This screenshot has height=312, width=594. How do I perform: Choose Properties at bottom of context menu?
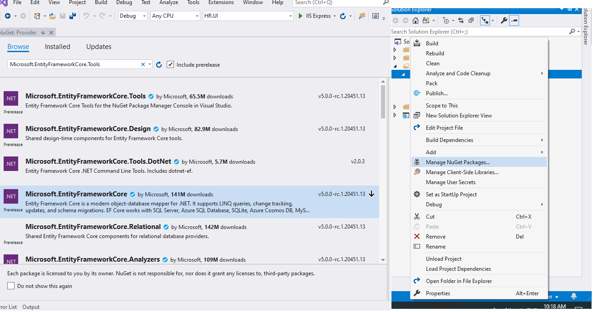[479, 293]
